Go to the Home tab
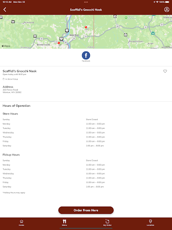Viewport: 172px width, 230px height. [x=22, y=223]
